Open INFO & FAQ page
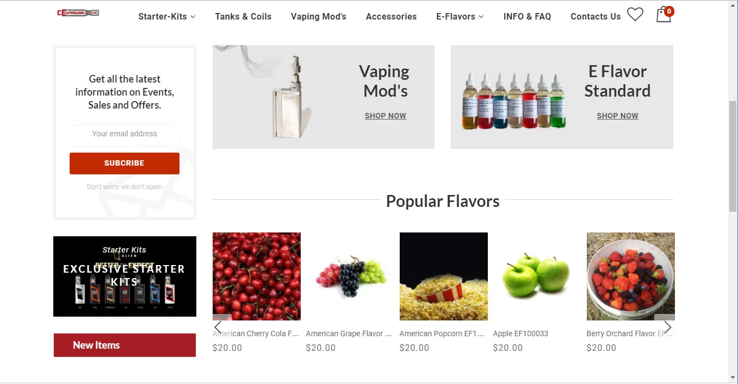738x384 pixels. 527,16
